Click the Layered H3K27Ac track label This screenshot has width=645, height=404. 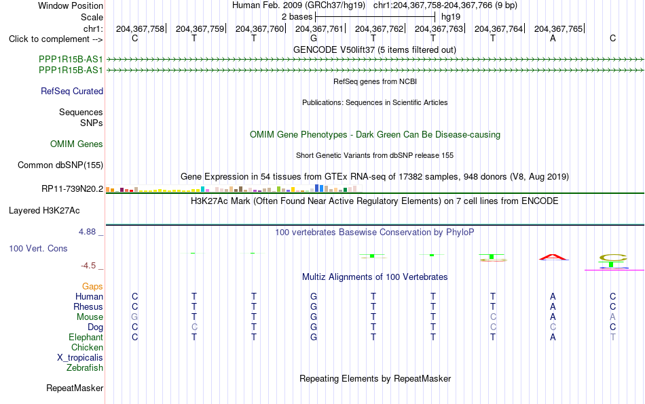44,211
